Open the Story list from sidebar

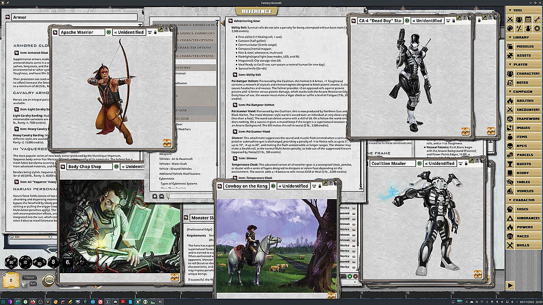tap(523, 173)
